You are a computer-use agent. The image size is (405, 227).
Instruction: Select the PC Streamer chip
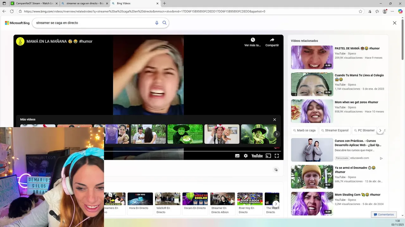point(364,130)
